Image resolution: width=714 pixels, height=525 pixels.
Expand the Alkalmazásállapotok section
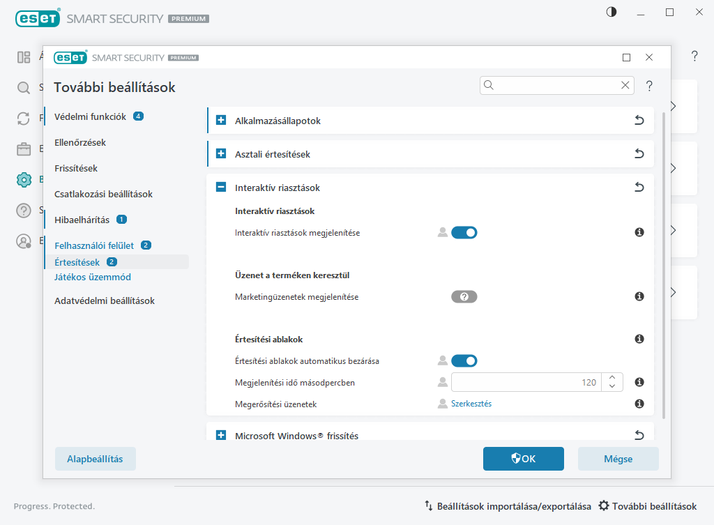click(221, 121)
